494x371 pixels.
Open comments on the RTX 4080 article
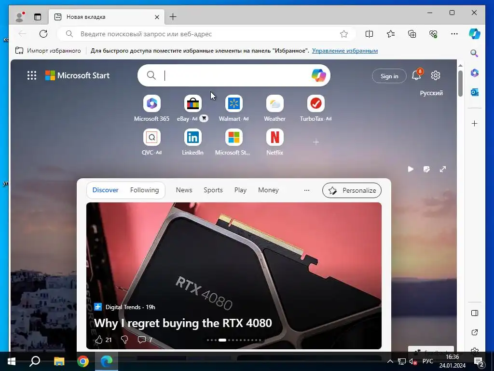point(145,340)
